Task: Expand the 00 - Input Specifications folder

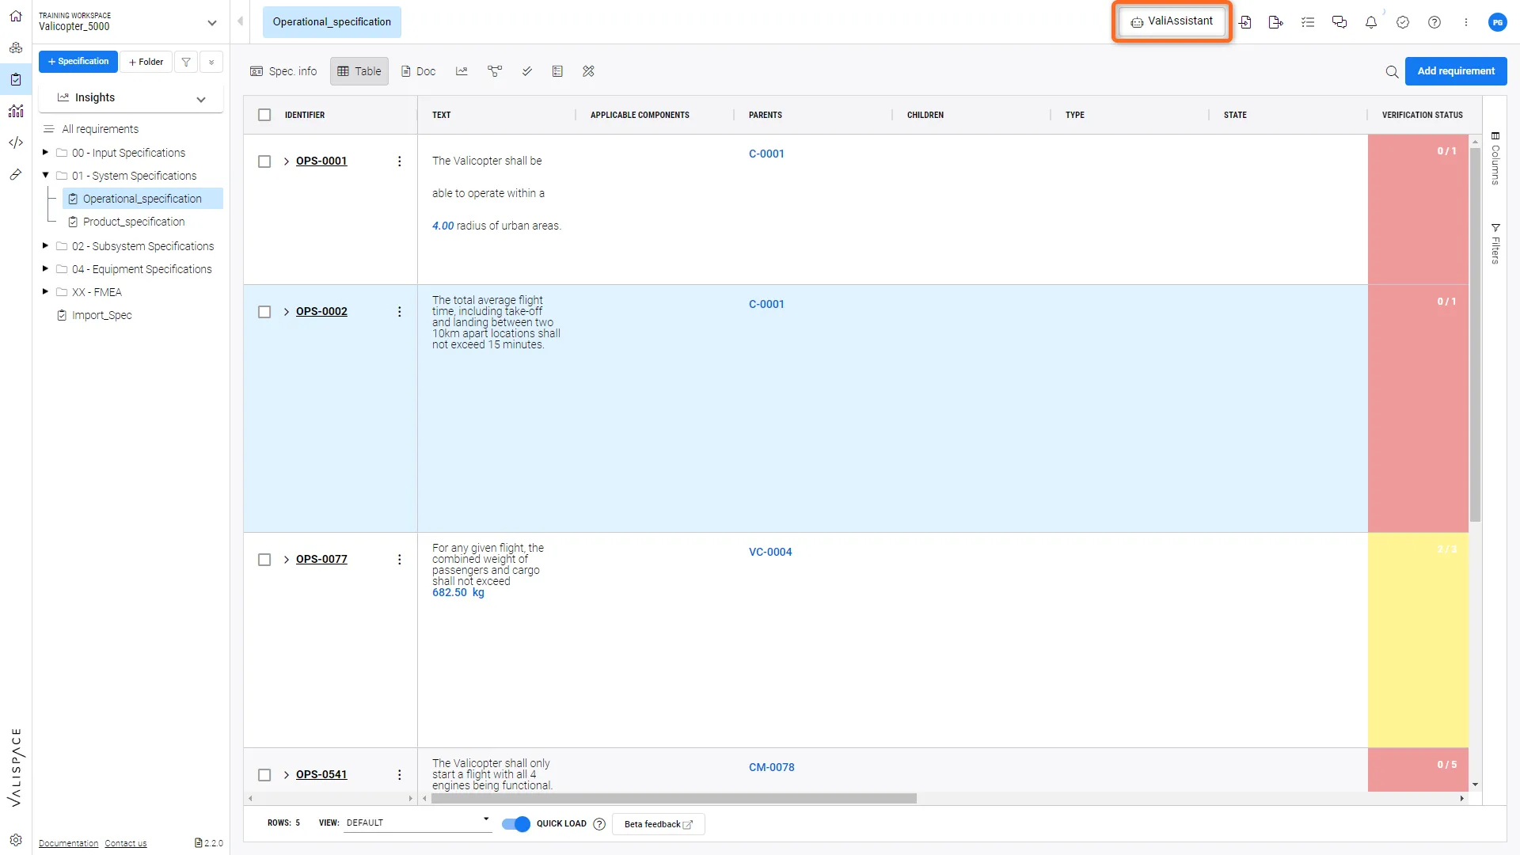Action: click(x=45, y=152)
